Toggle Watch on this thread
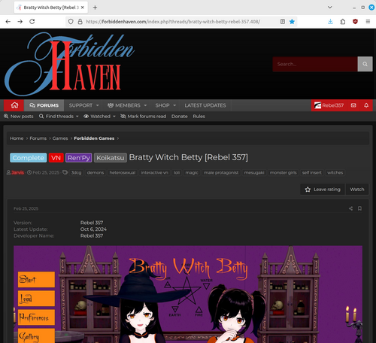Image resolution: width=376 pixels, height=343 pixels. (x=357, y=190)
